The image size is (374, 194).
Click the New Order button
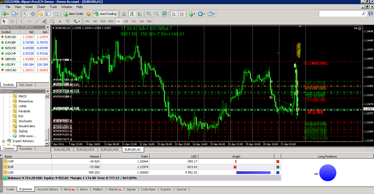coord(74,14)
